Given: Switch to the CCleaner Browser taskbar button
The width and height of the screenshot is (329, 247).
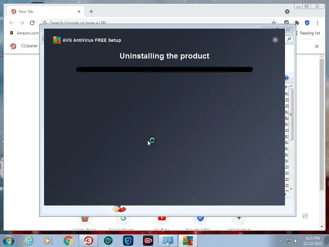Looking at the screenshot, I should click(88, 241).
